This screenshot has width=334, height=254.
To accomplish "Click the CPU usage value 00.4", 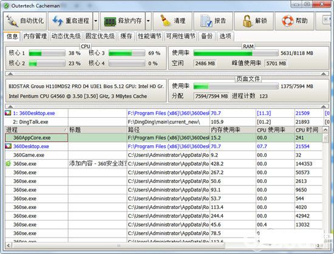I will point(262,225).
